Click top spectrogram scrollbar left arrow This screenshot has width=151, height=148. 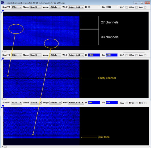(2, 51)
